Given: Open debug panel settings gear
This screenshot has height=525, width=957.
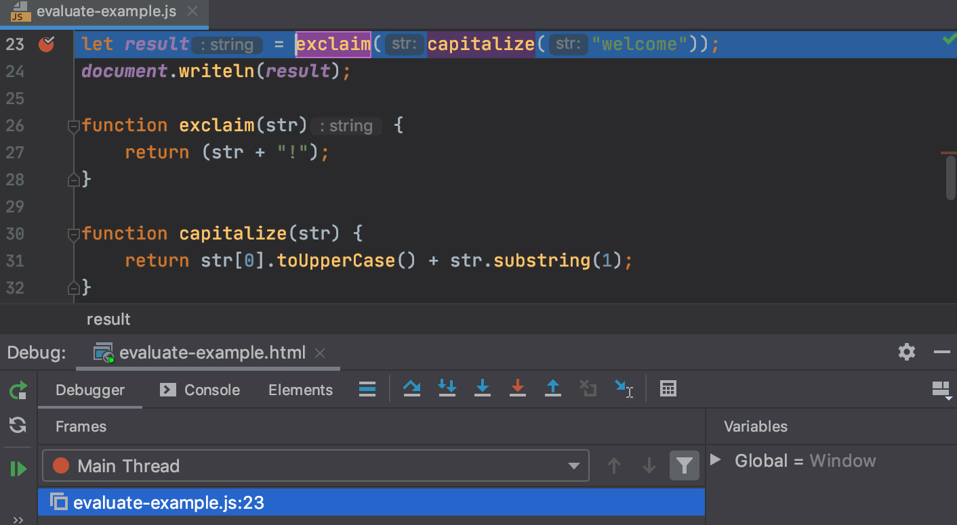Looking at the screenshot, I should point(906,352).
